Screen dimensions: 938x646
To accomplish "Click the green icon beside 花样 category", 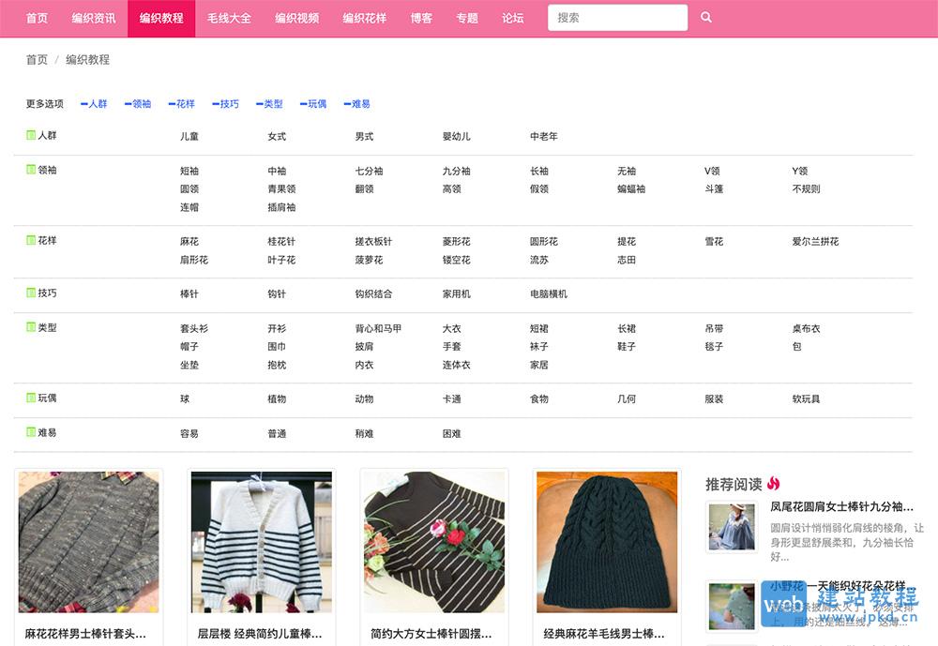I will click(x=29, y=241).
